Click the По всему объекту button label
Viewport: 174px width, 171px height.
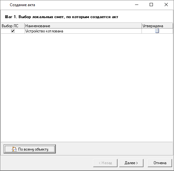[x=33, y=149]
